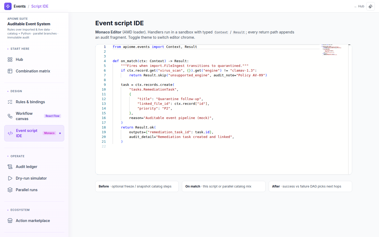This screenshot has width=379, height=237.
Task: Click the "tasks.RemediationTask" string
Action: point(153,90)
